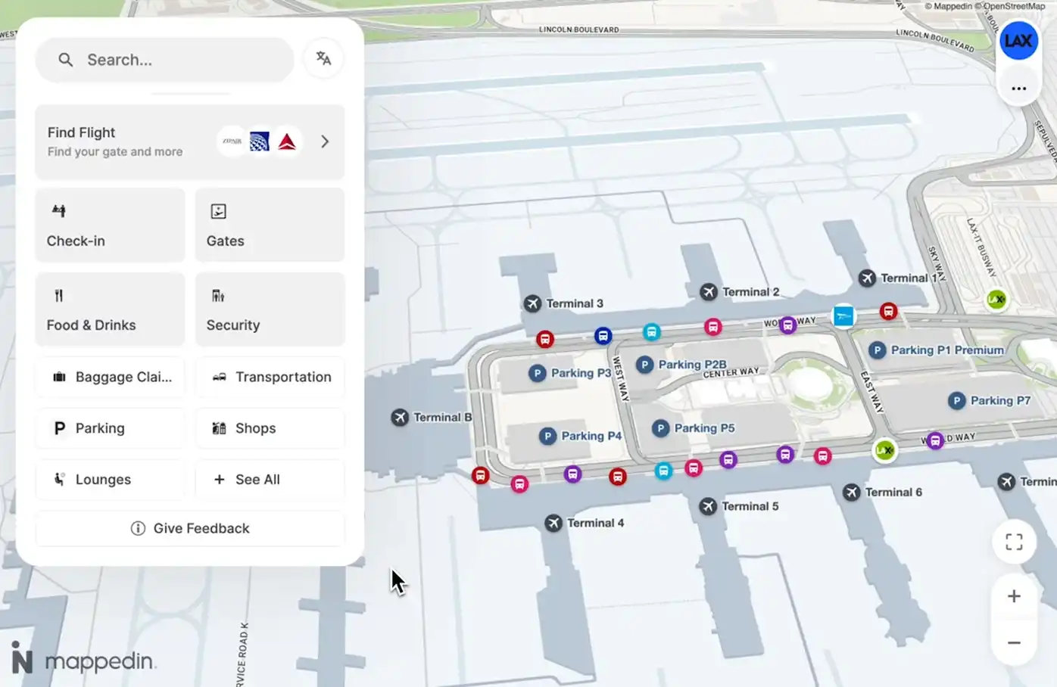Select the Check-in category tile
The image size is (1057, 687).
click(x=111, y=225)
